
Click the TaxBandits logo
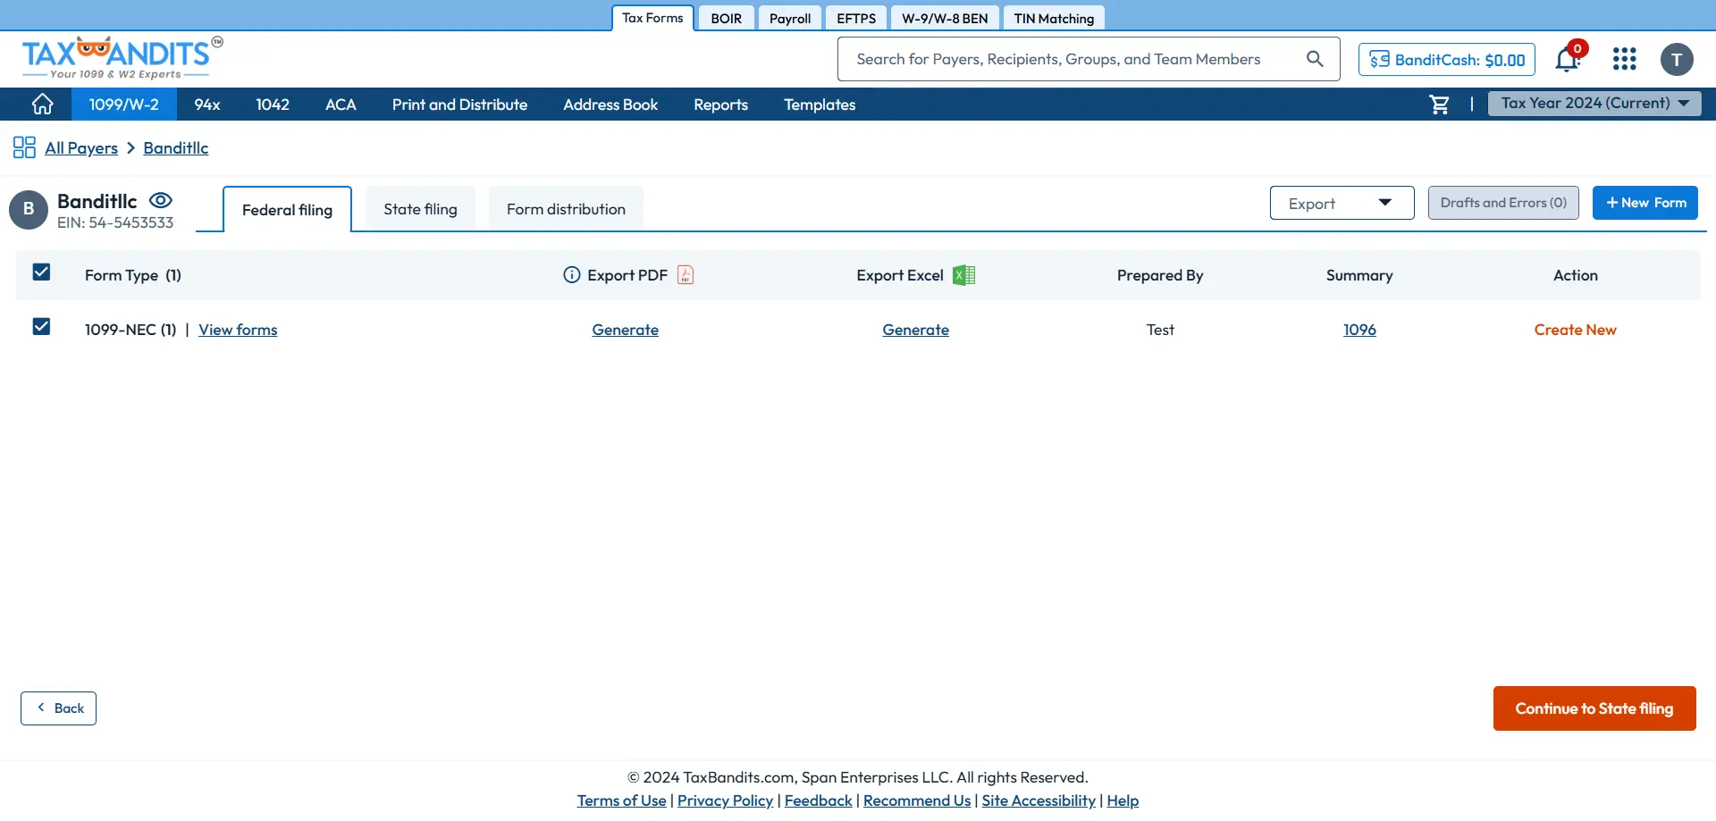[x=122, y=58]
